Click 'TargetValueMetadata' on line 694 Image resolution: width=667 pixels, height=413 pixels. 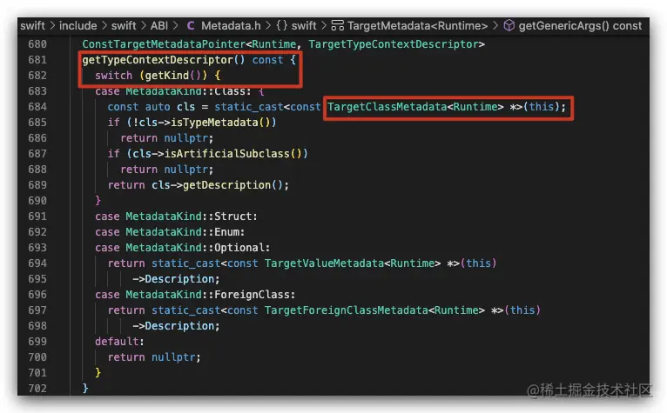point(324,263)
